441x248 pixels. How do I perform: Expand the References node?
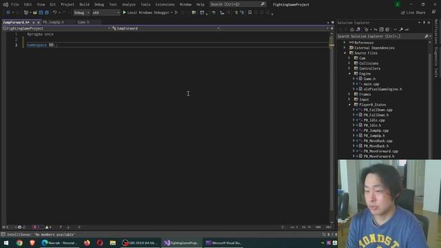345,43
